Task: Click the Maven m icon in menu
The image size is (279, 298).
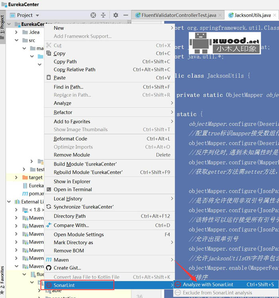Action: point(49,260)
